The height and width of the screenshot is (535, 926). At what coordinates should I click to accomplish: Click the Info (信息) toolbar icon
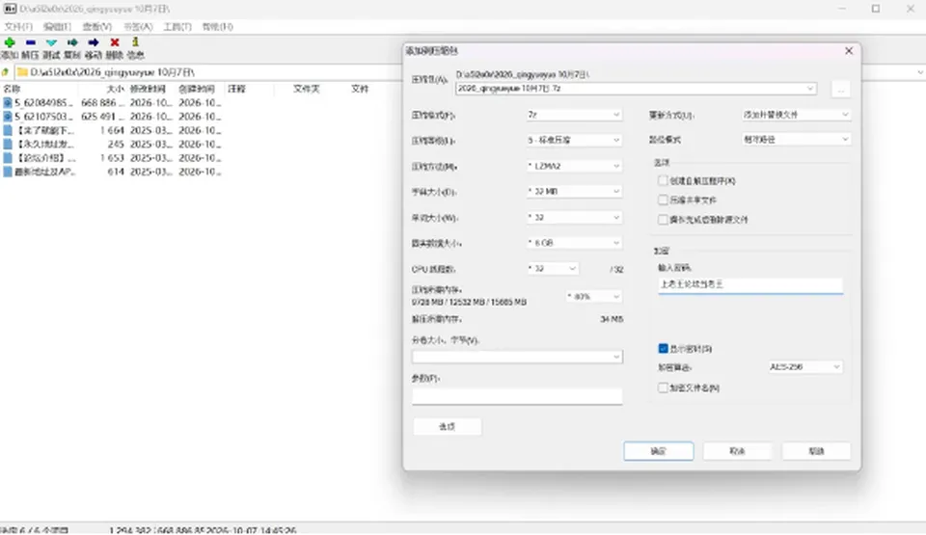[x=135, y=41]
